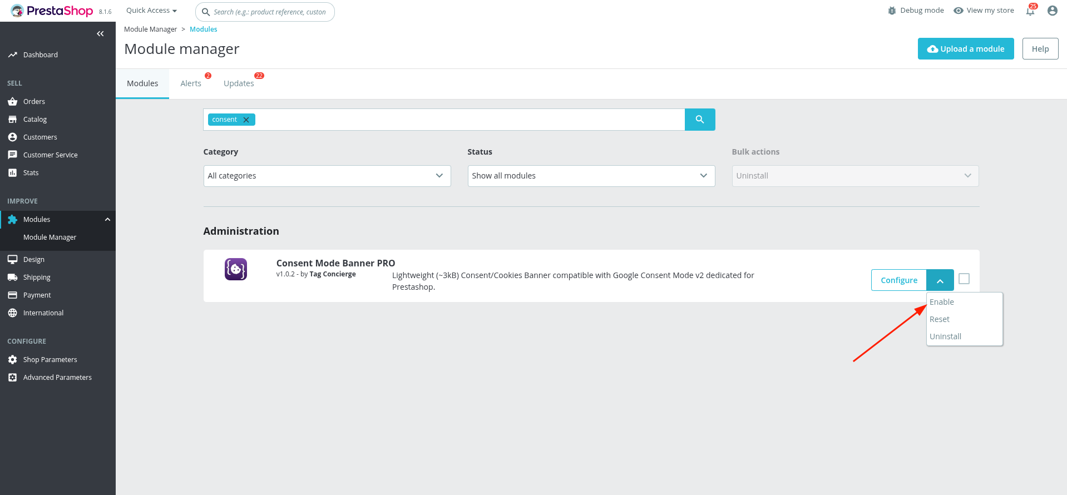This screenshot has width=1067, height=495.
Task: Collapse the Modules submenu chevron
Action: coord(108,219)
